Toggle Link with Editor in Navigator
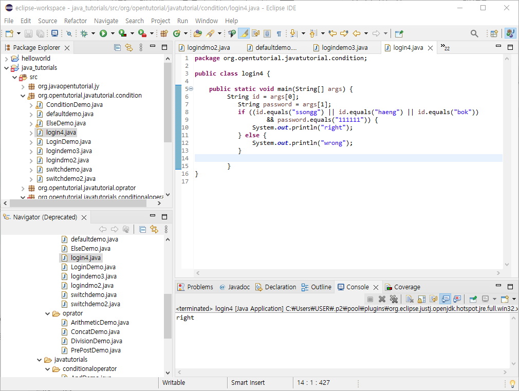 point(154,229)
